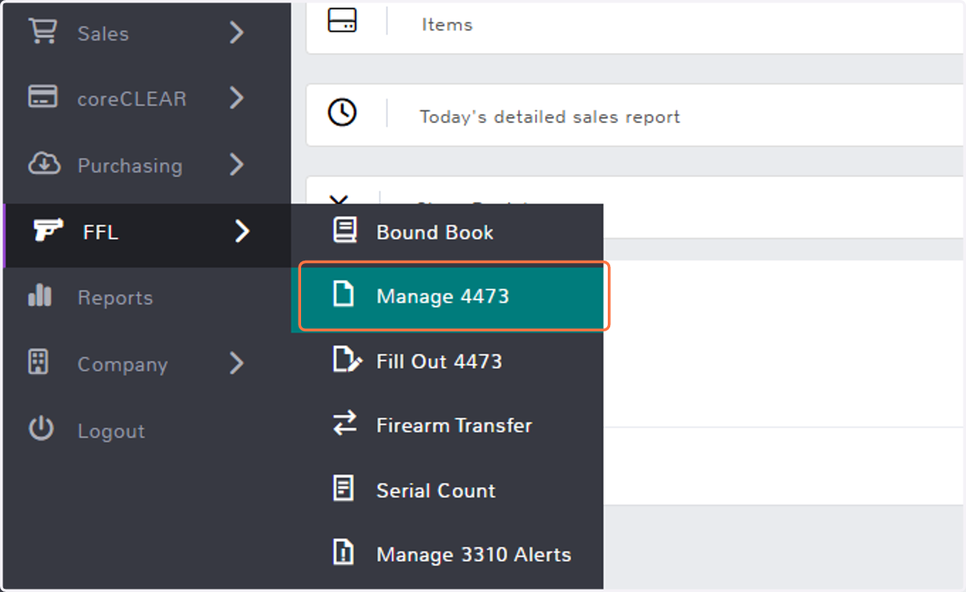Click the Company building icon
Screen dimensions: 966x592
pos(39,363)
